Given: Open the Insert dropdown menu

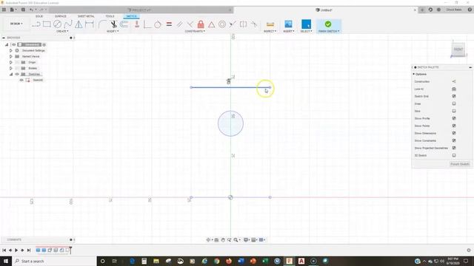Looking at the screenshot, I should tap(288, 31).
